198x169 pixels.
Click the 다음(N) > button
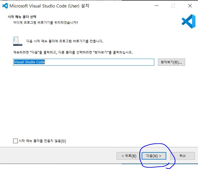(x=154, y=156)
